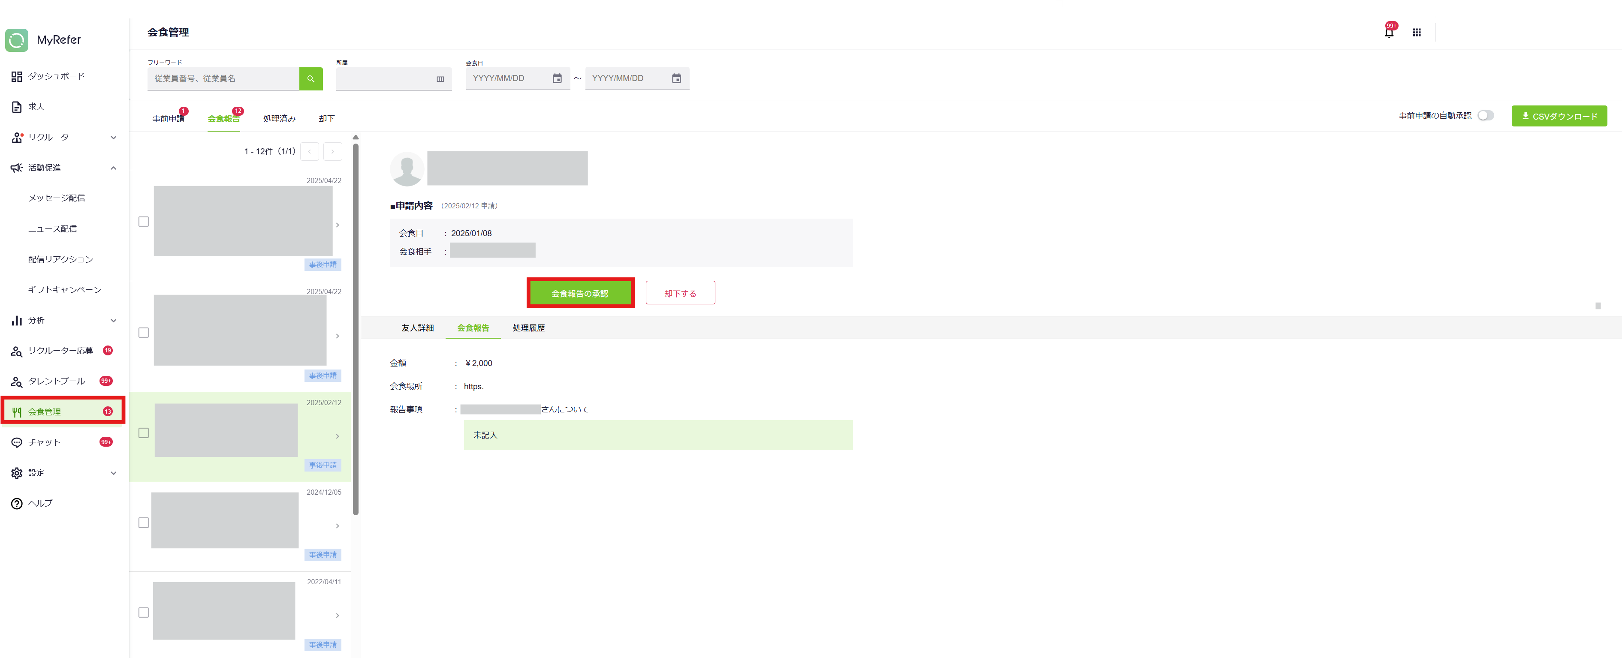The width and height of the screenshot is (1622, 658).
Task: Click the 会食報告の承認 button
Action: (579, 293)
